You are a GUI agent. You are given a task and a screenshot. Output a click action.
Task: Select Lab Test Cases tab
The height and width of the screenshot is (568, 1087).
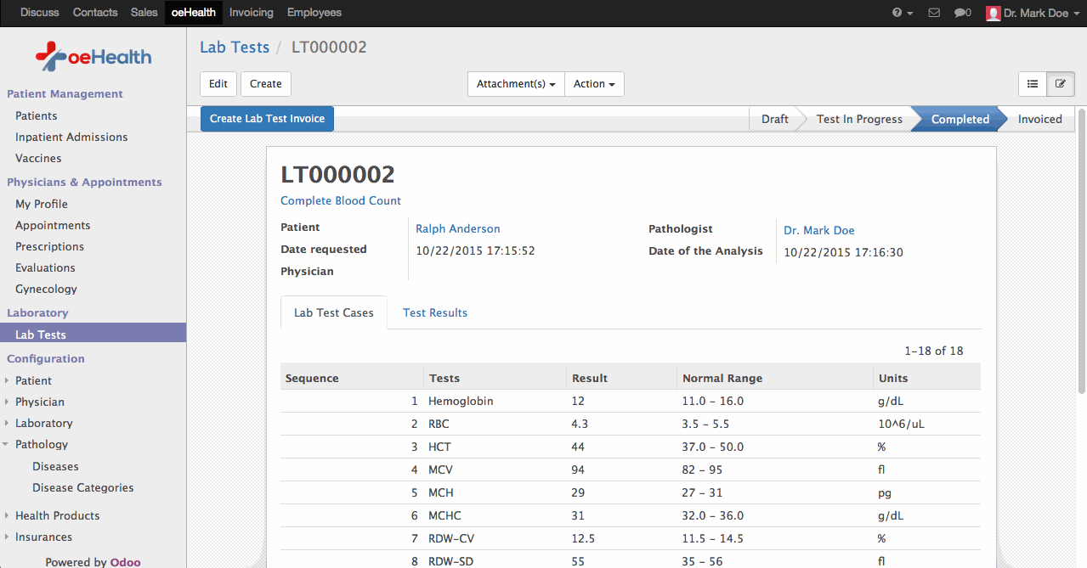[334, 312]
